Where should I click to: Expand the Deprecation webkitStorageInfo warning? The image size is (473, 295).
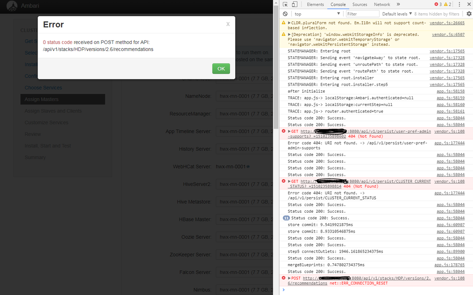[x=289, y=35]
